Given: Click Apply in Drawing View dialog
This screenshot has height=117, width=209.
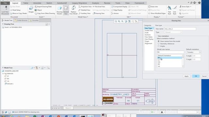Looking at the screenshot, I should (x=186, y=76).
